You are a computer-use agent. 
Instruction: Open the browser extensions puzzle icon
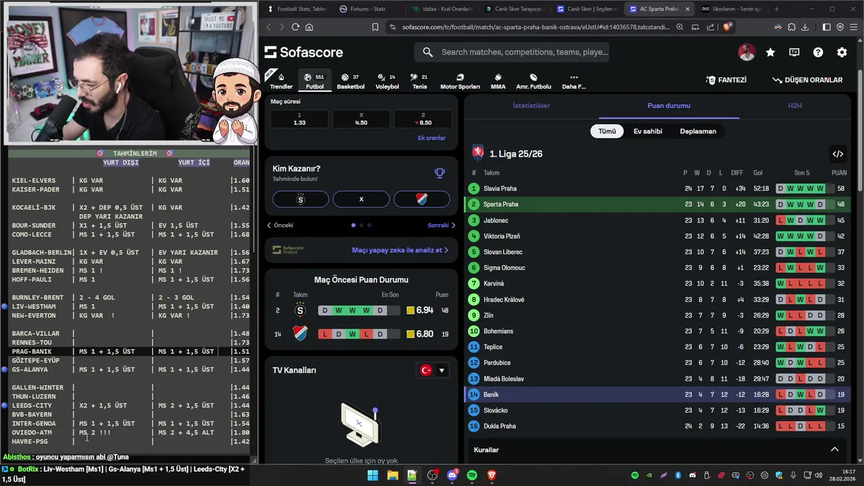click(x=791, y=27)
